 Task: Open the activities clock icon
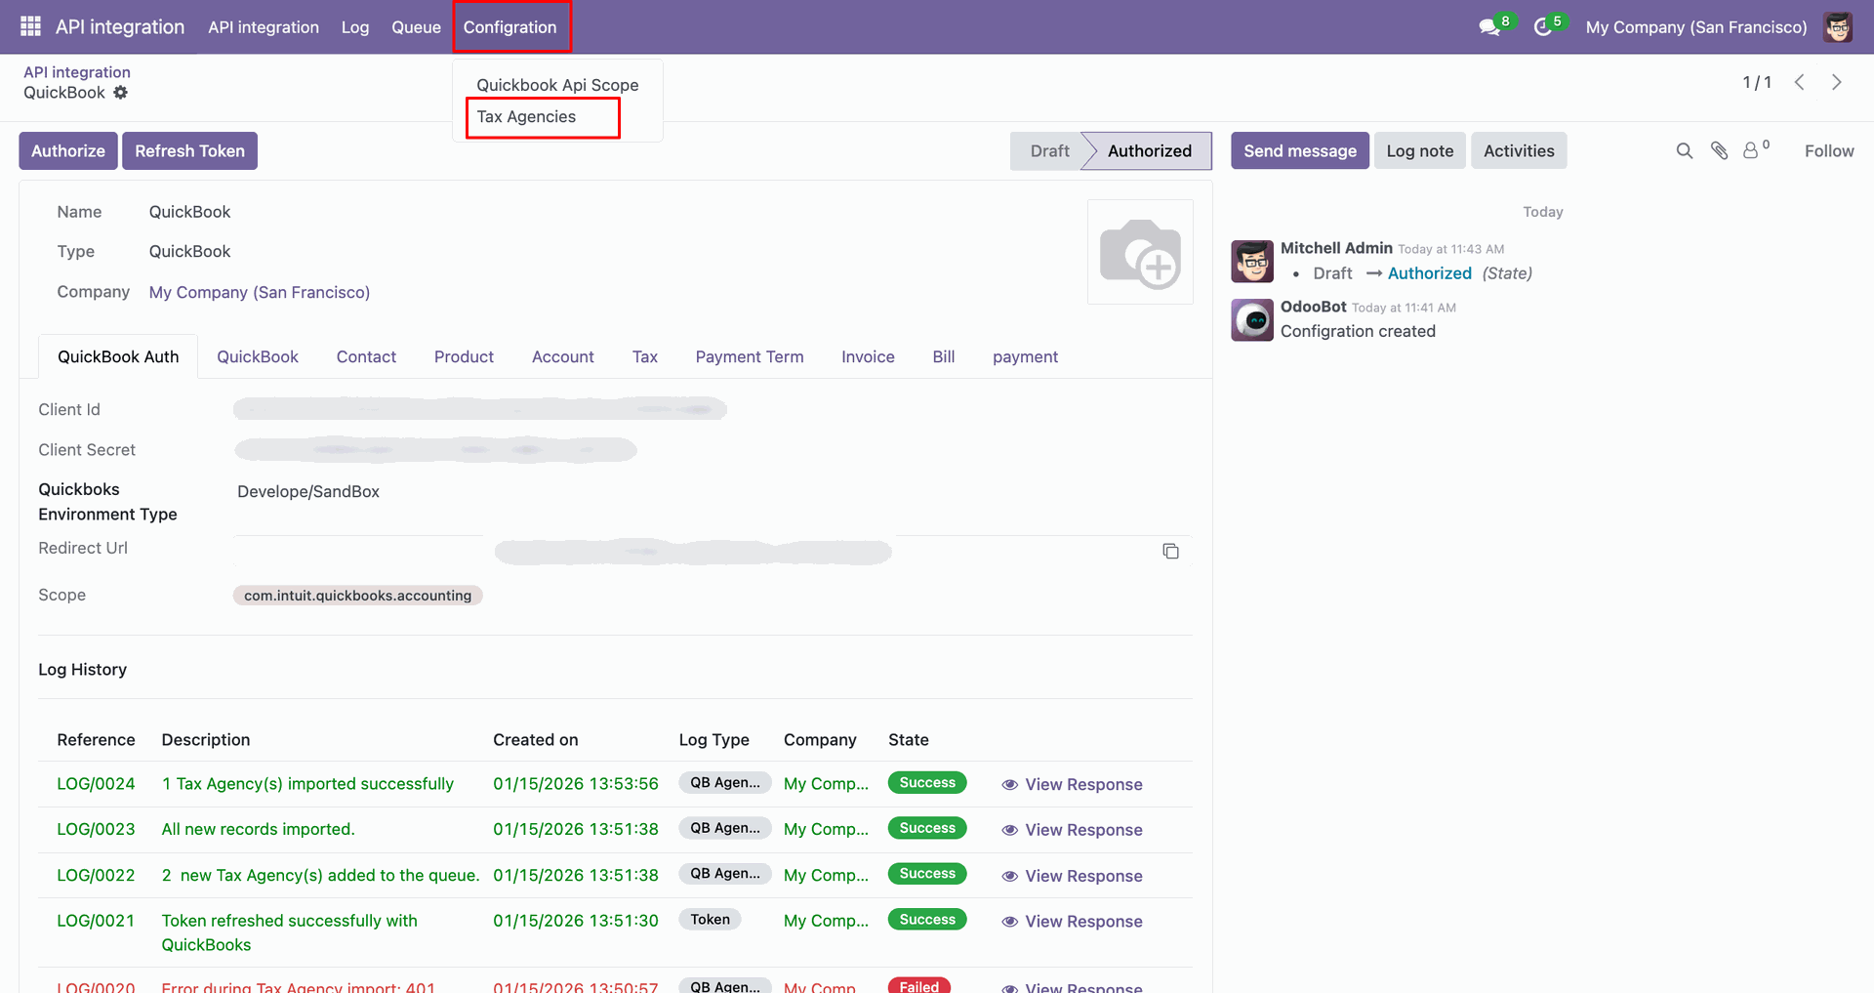(1543, 27)
